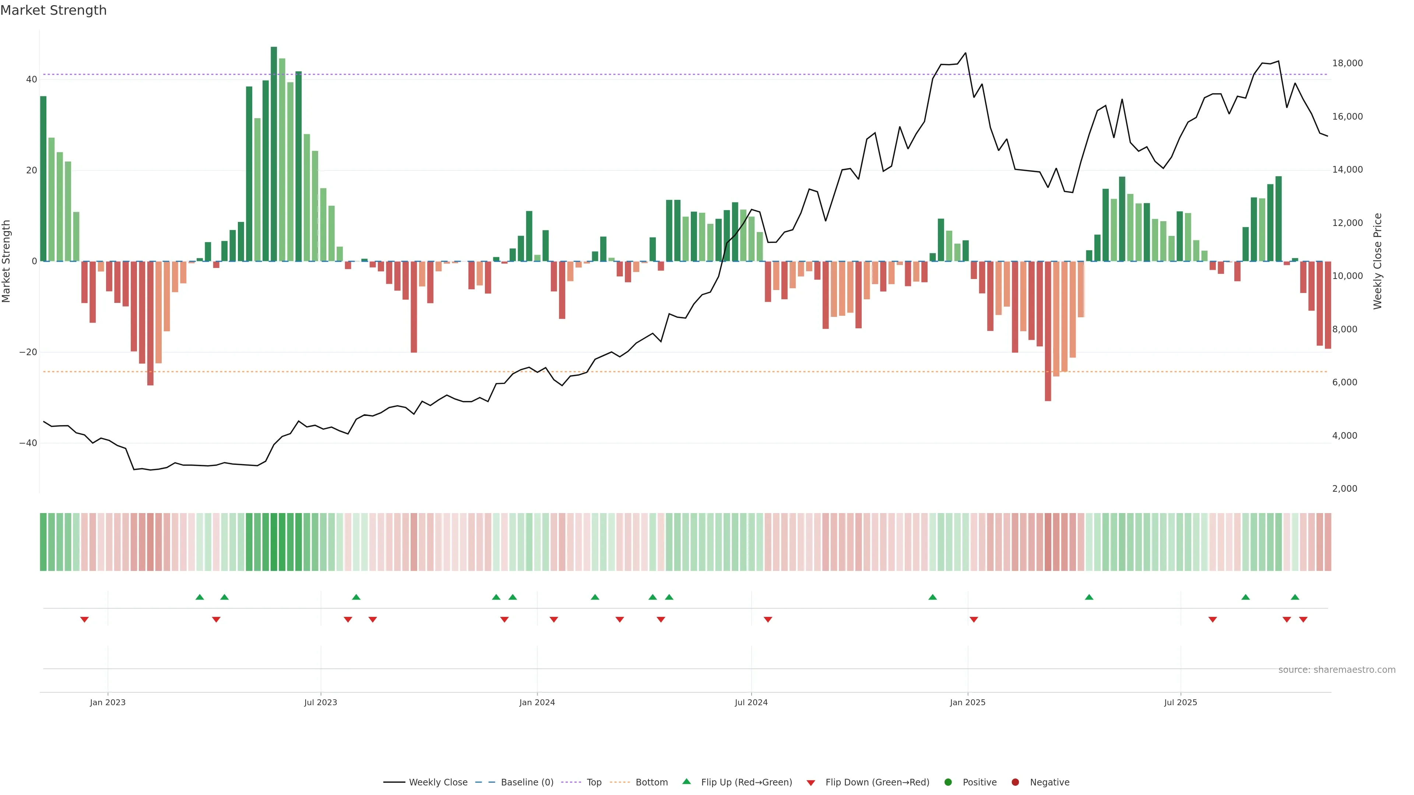Click the green Positive legend dot
This screenshot has width=1414, height=795.
947,782
